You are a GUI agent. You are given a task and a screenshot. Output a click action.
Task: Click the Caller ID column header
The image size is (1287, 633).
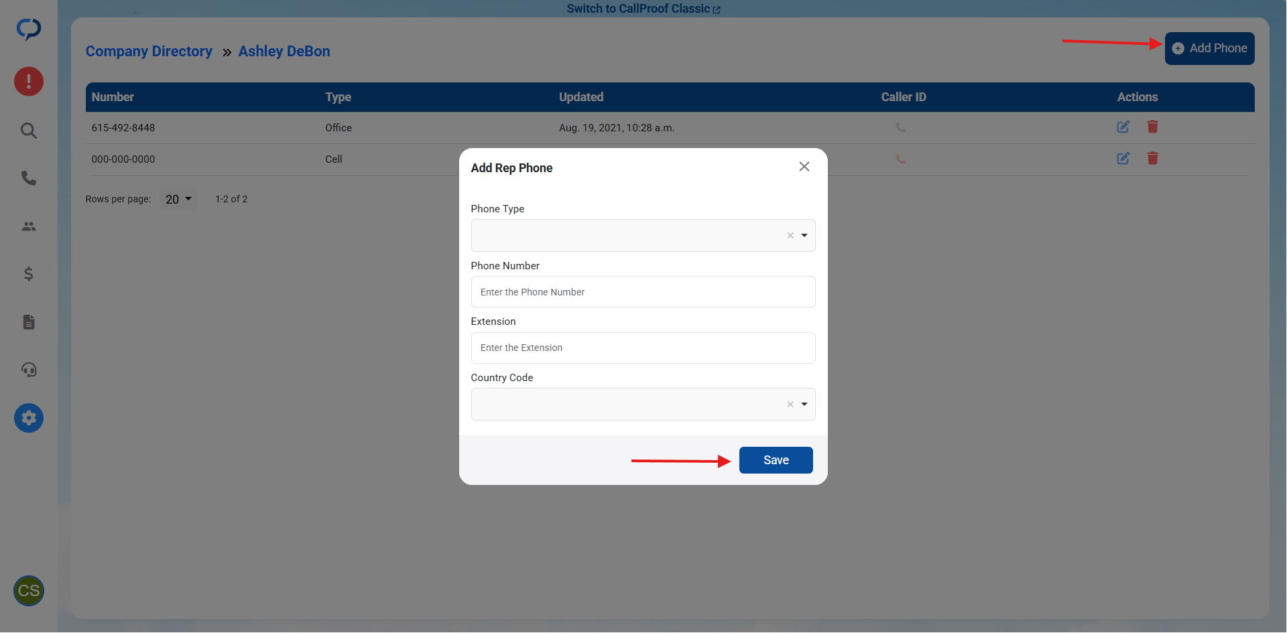[x=904, y=97]
